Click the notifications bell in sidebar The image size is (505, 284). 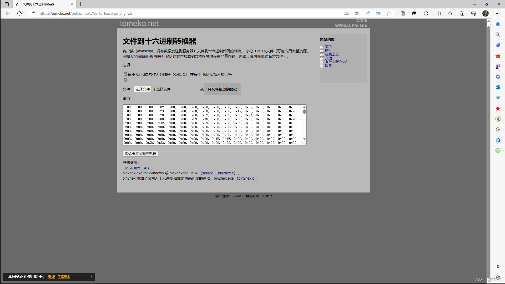tap(498, 24)
